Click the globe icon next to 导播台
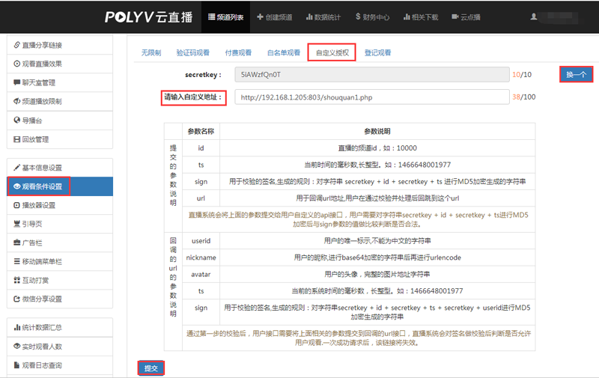Viewport: 599px width, 378px height. pyautogui.click(x=16, y=120)
